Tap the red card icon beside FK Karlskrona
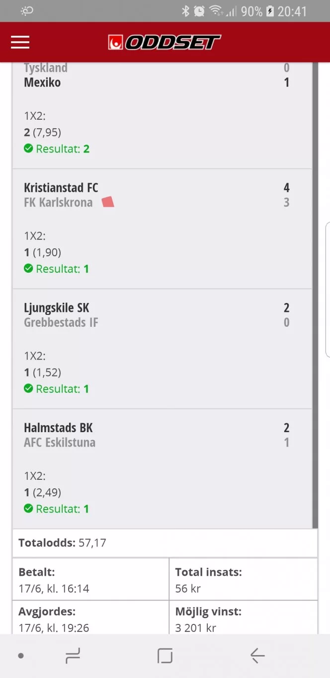 click(108, 202)
